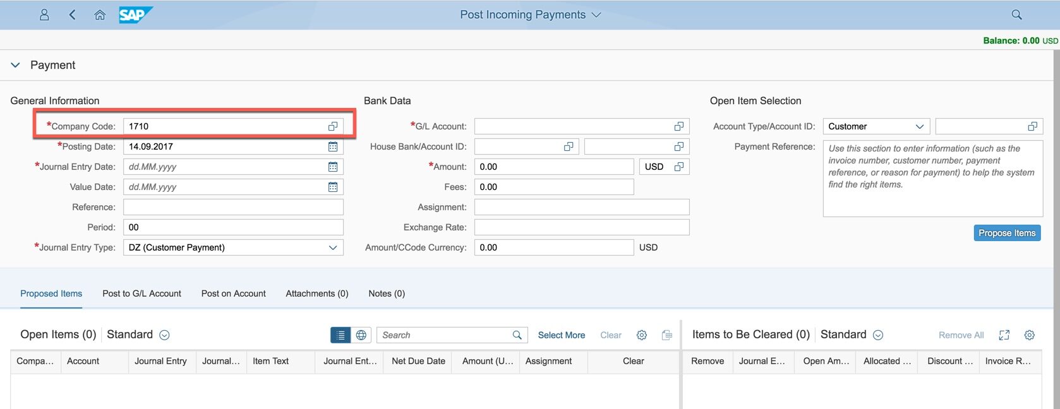Screen dimensions: 1060x409
Task: Click the Propose Items button
Action: click(1007, 233)
